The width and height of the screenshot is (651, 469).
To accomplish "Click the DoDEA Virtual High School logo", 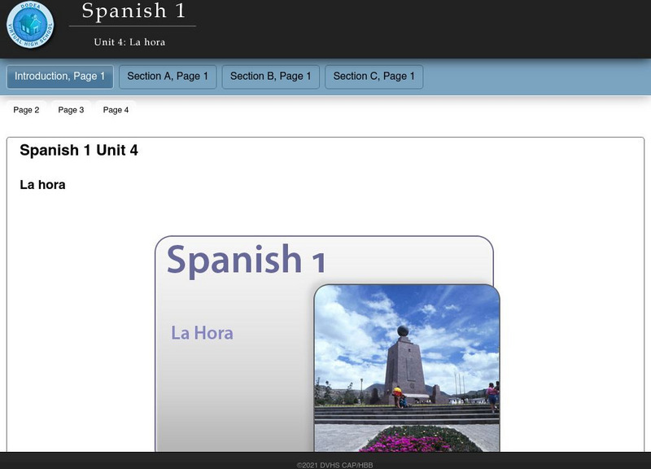I will tap(30, 26).
